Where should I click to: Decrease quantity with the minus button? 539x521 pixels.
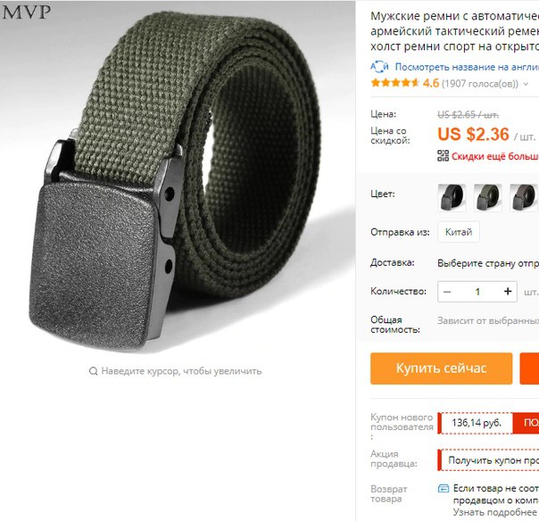pos(447,292)
